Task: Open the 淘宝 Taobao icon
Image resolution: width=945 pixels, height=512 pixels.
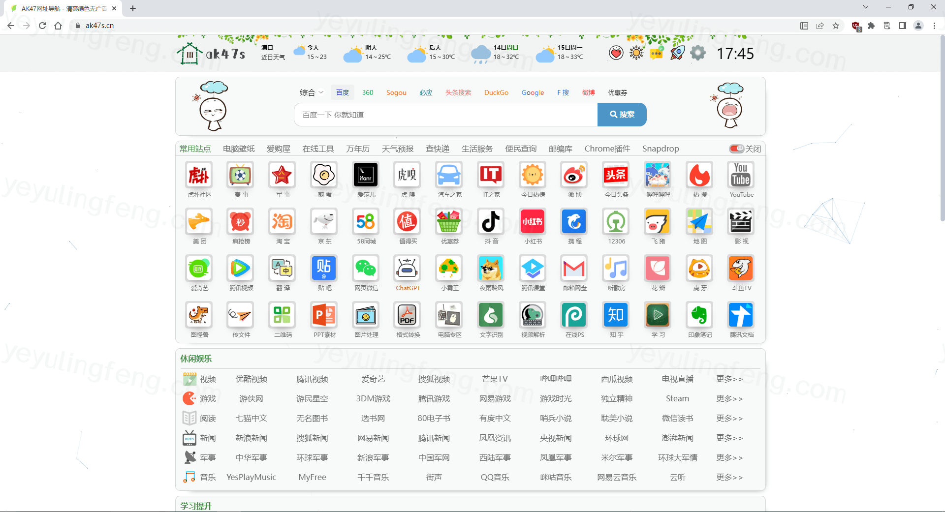Action: coord(282,222)
